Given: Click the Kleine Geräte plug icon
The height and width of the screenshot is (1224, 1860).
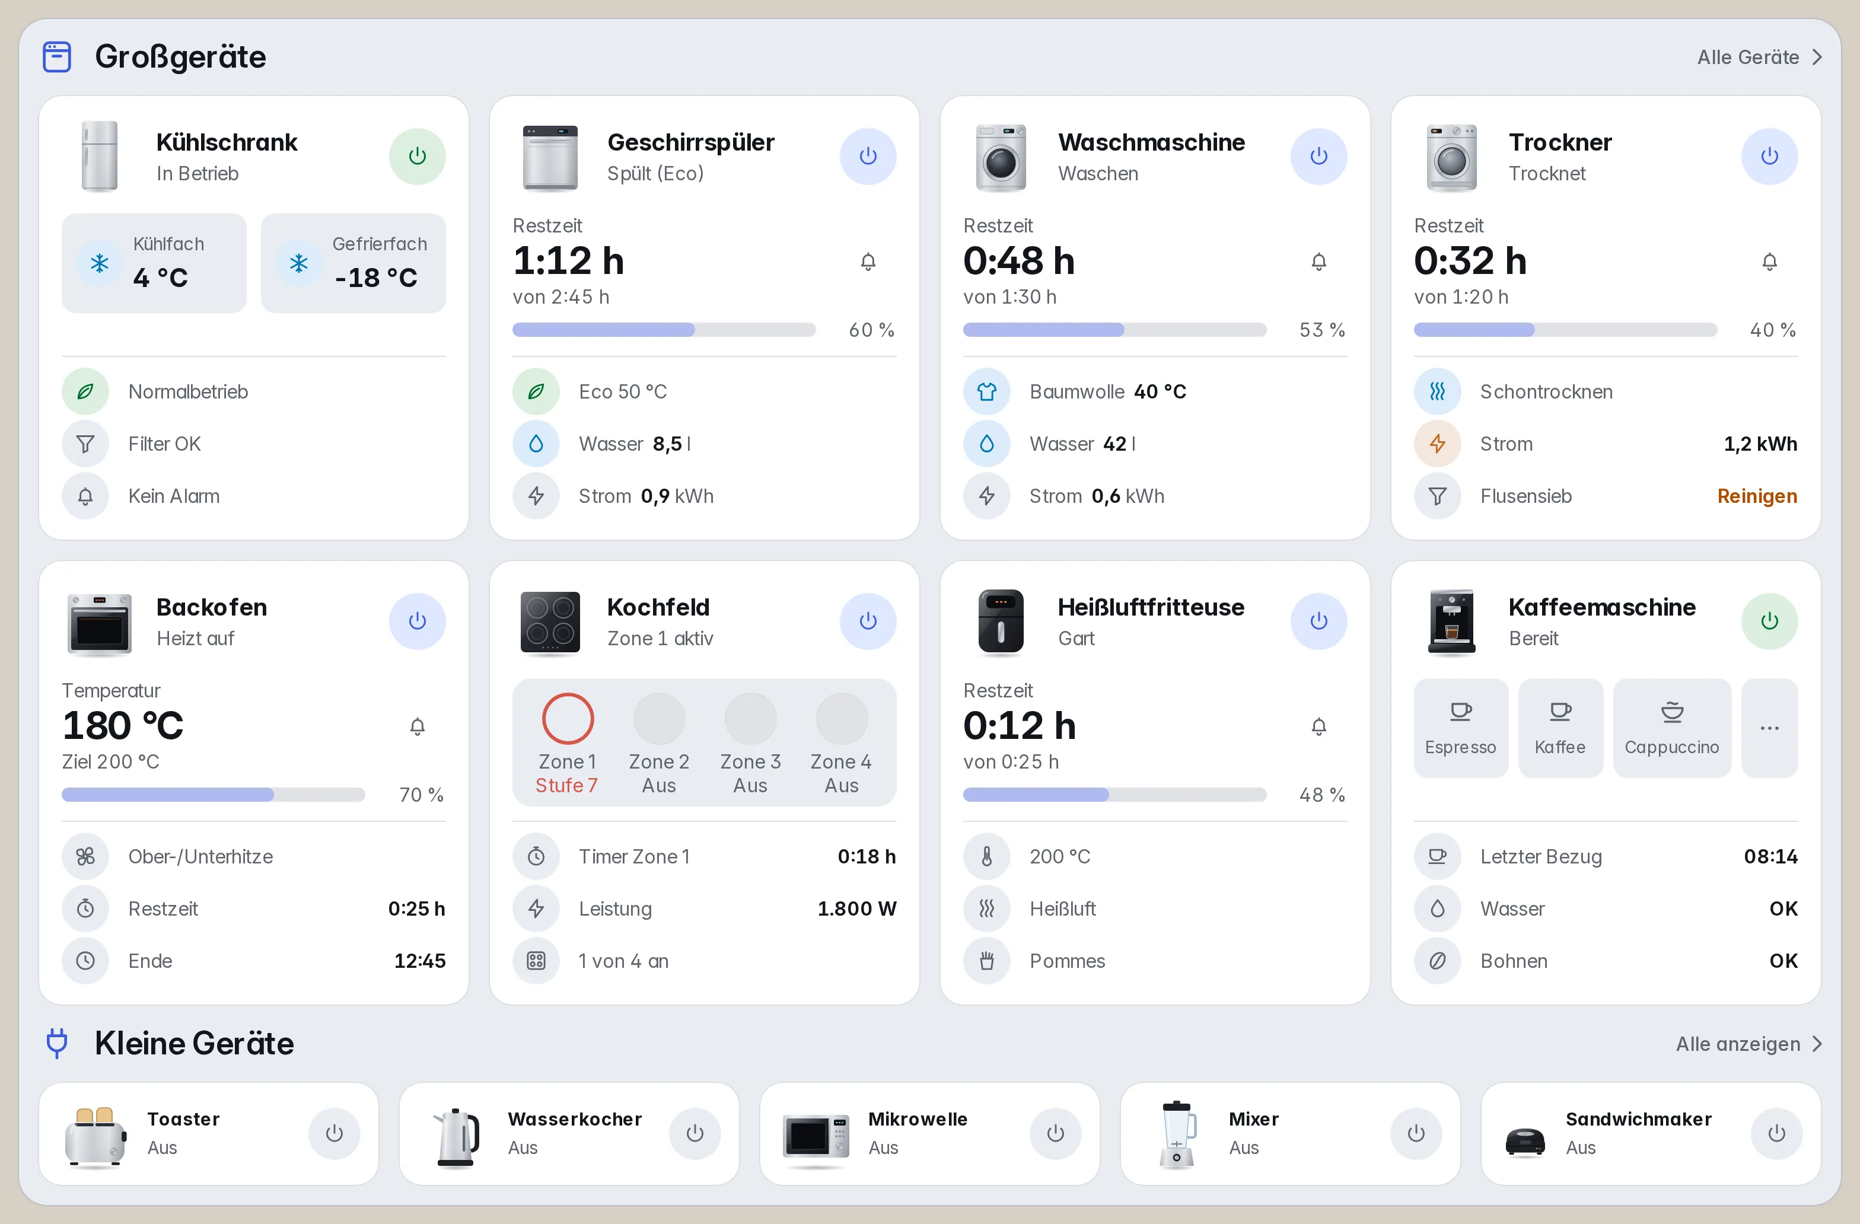Looking at the screenshot, I should 57,1044.
